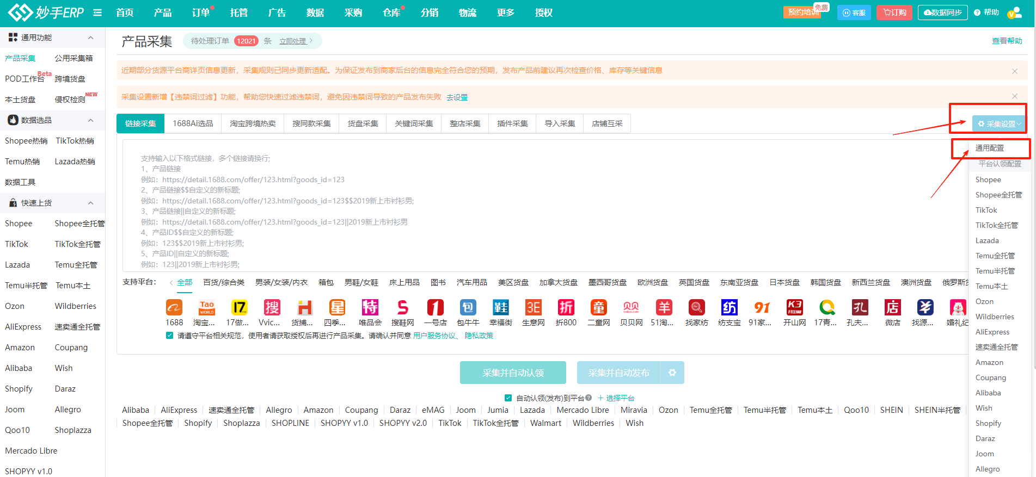Click the 1688 platform icon

point(174,308)
